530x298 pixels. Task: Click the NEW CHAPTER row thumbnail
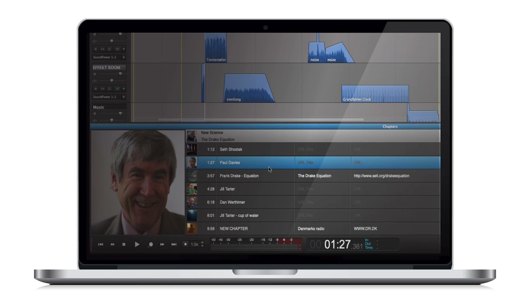(192, 228)
